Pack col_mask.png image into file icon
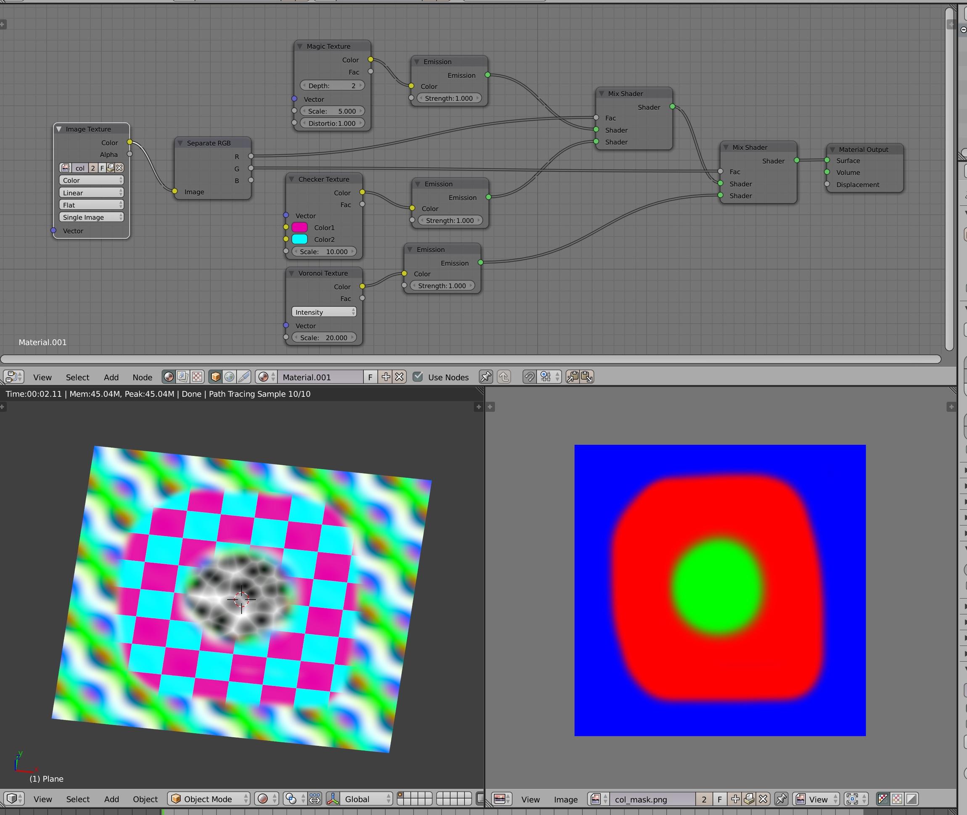The image size is (967, 815). pyautogui.click(x=749, y=799)
